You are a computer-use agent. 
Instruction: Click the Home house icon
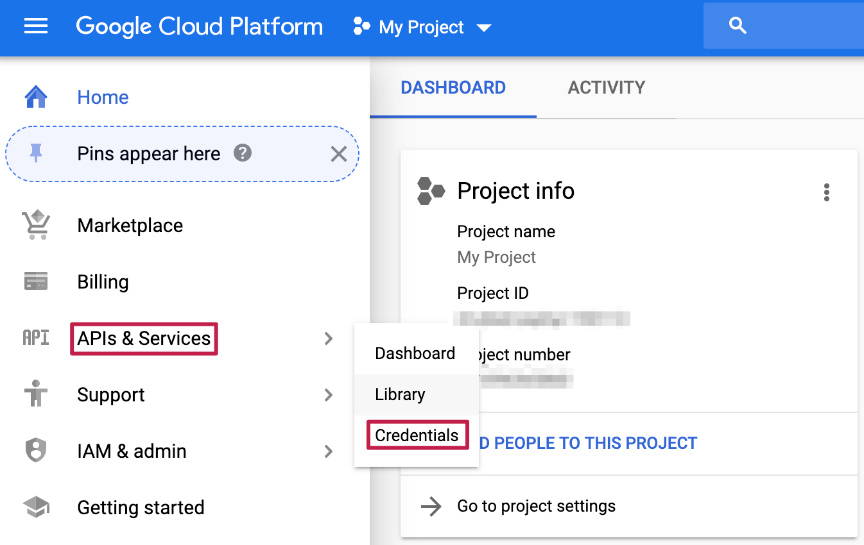[x=36, y=97]
